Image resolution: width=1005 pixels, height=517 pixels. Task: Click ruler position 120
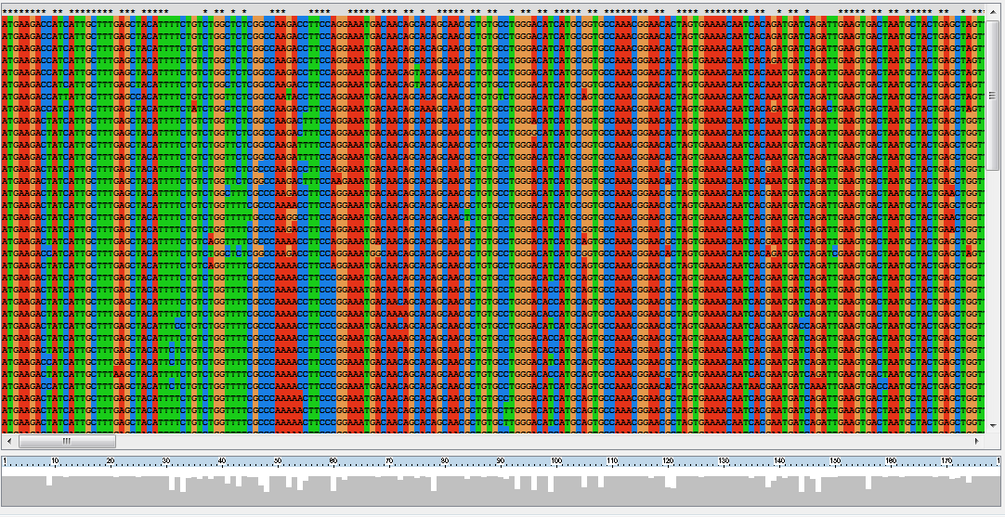click(668, 461)
